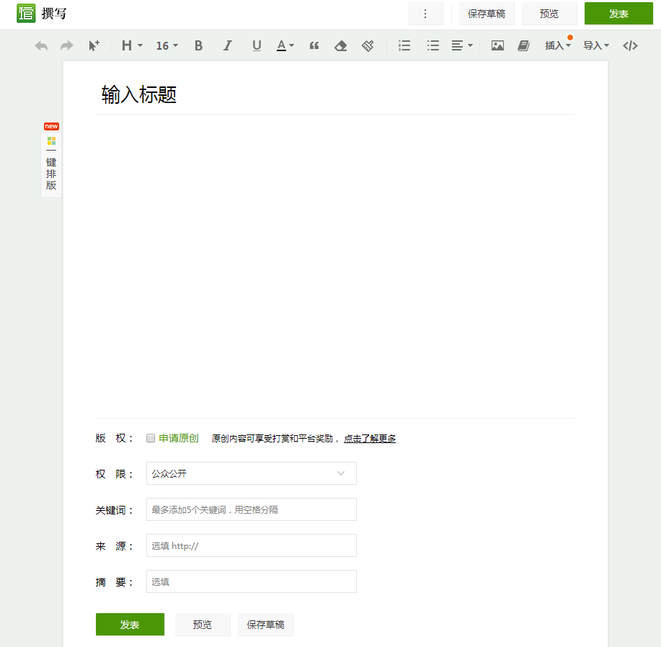Viewport: 661px width, 647px height.
Task: Open the HTML code view icon
Action: tap(630, 45)
